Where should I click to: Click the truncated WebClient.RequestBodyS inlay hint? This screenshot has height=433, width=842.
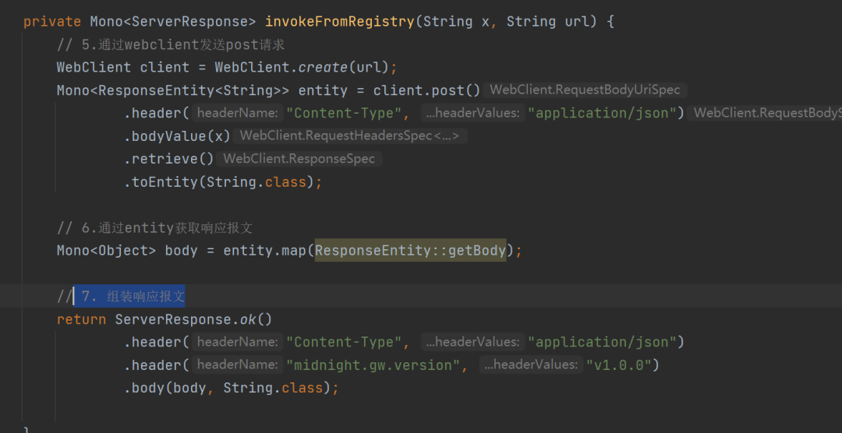point(765,113)
